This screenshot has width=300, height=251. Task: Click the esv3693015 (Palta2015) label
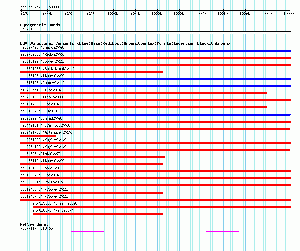coord(42,182)
